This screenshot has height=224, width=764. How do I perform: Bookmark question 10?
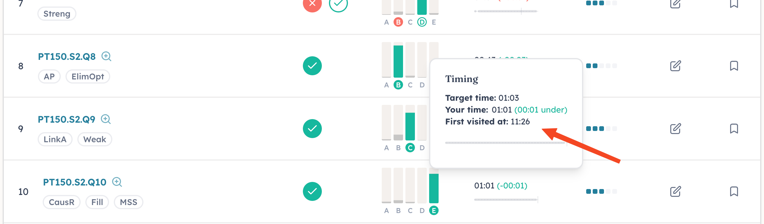pyautogui.click(x=734, y=191)
